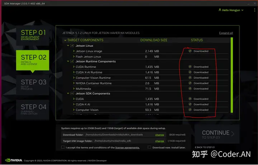Expand the Computer Vision Runtime row
The width and height of the screenshot is (258, 165).
pos(74,78)
